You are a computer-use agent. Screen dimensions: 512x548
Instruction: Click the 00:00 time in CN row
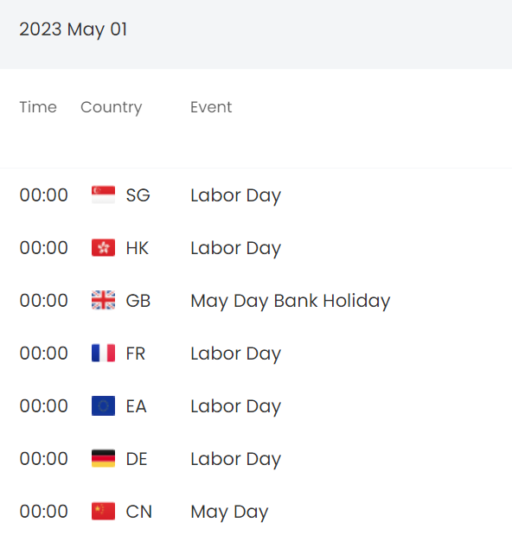tap(44, 512)
